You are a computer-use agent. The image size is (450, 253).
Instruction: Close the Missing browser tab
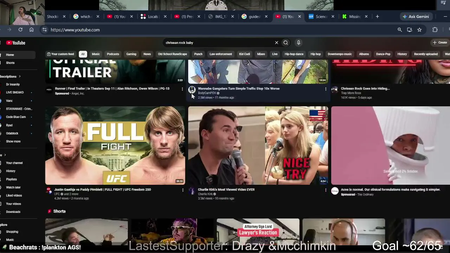click(366, 17)
